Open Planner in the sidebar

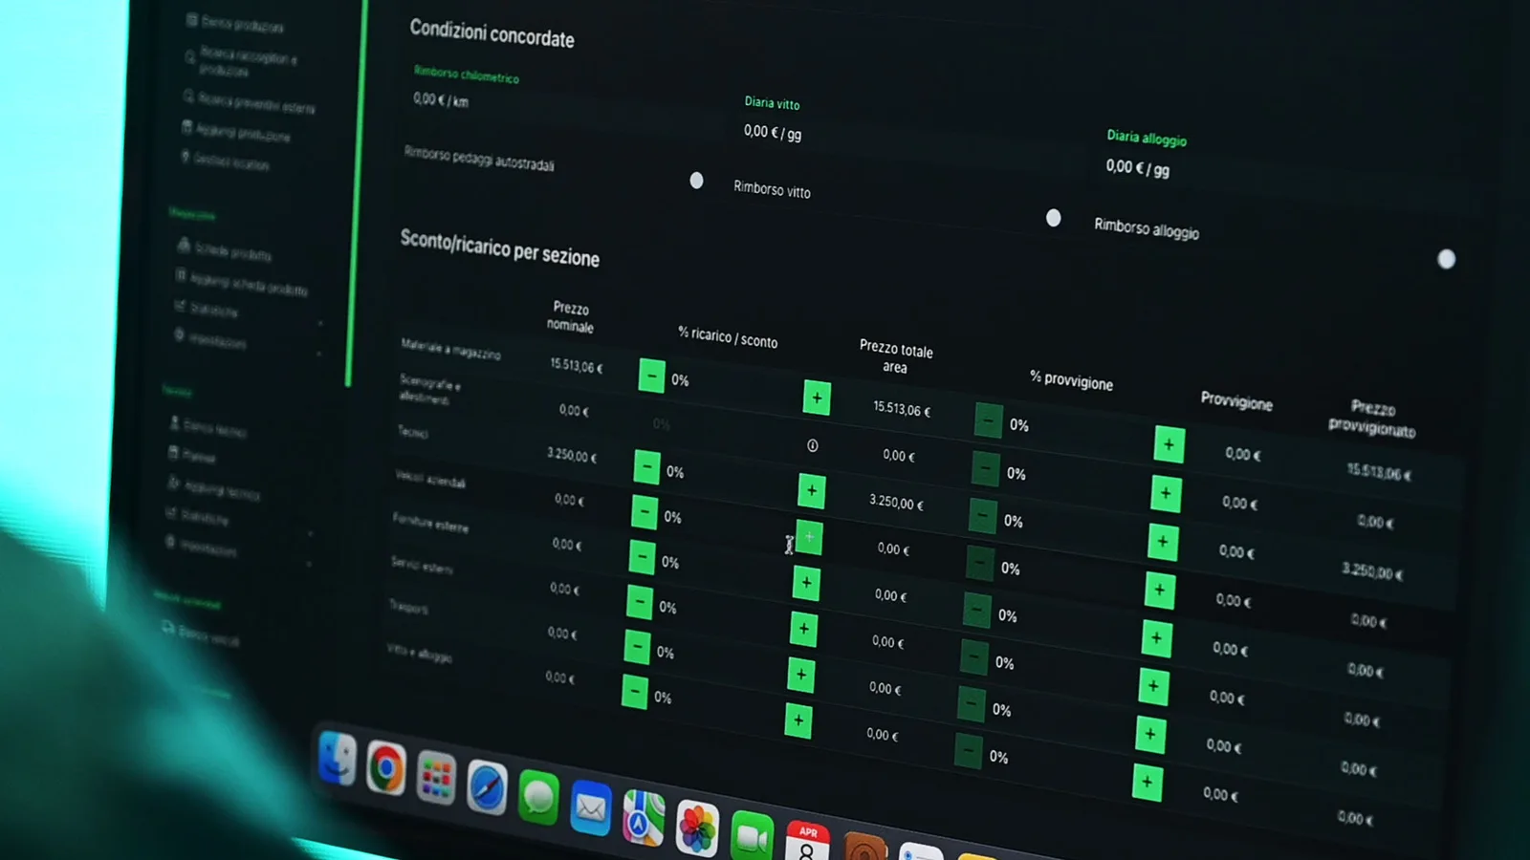(192, 454)
